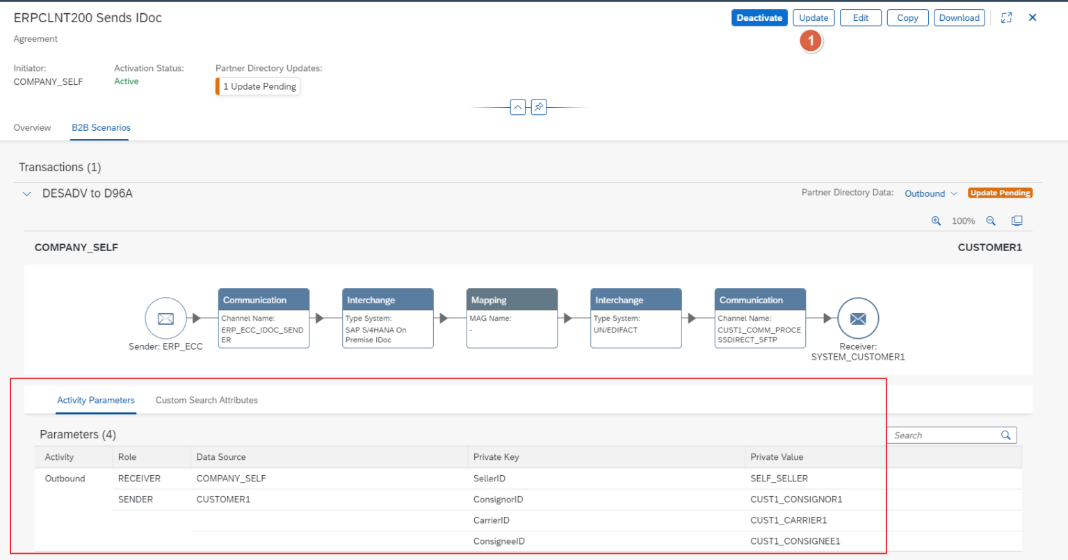Collapse the DESADV to D96A transaction
This screenshot has width=1068, height=560.
tap(26, 193)
